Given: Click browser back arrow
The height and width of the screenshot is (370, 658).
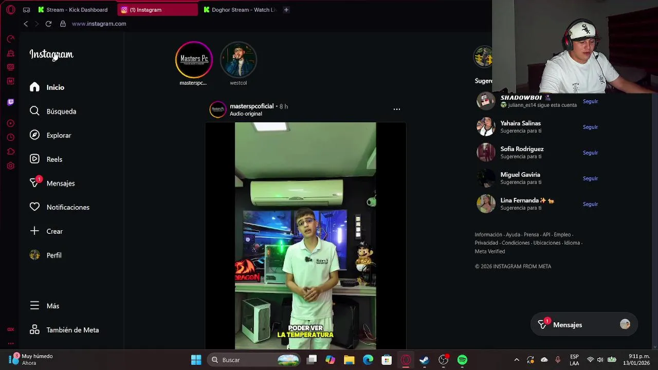Looking at the screenshot, I should pos(26,24).
